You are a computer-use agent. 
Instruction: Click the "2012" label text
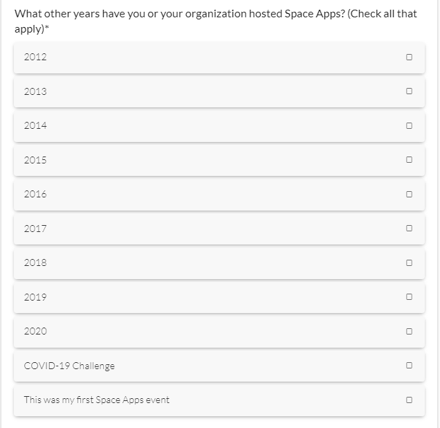pos(35,57)
